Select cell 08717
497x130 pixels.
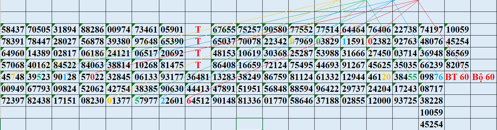click(432, 89)
